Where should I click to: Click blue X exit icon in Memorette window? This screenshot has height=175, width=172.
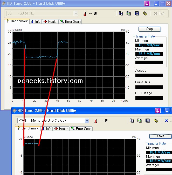(x=166, y=121)
